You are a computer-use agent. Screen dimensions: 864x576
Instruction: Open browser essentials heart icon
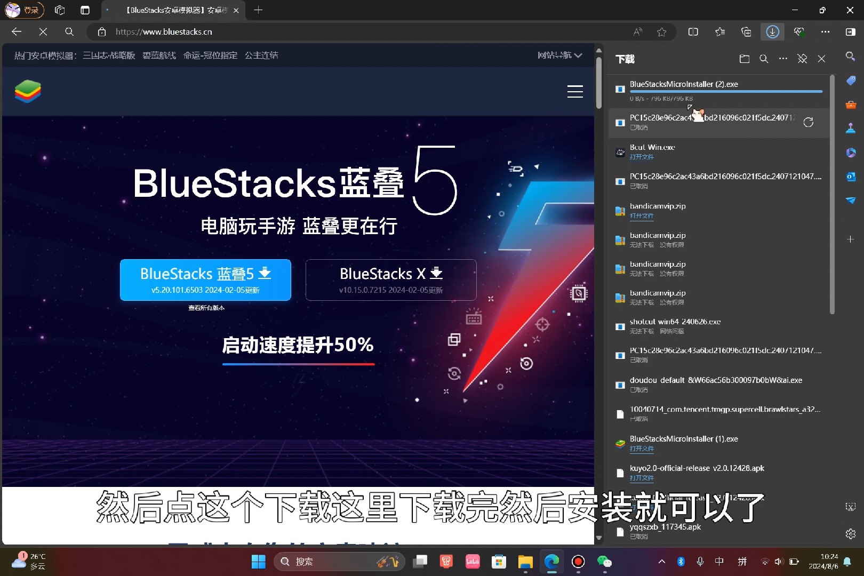(799, 32)
